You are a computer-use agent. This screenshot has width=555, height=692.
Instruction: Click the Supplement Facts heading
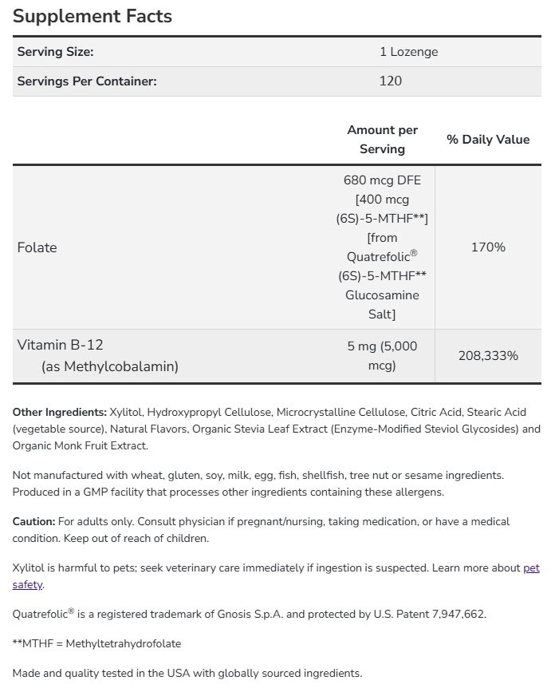92,17
